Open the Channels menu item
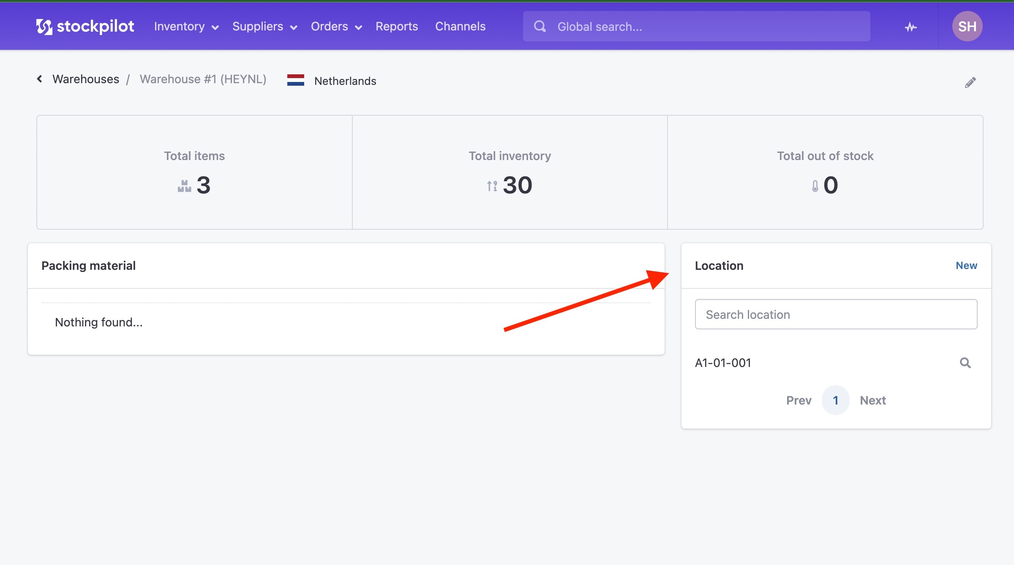 (461, 27)
